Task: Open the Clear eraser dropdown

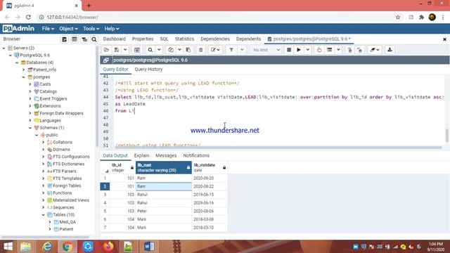Action: coord(375,50)
